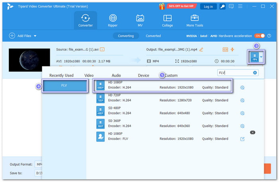Click the key register icon
The width and height of the screenshot is (279, 182).
222,7
